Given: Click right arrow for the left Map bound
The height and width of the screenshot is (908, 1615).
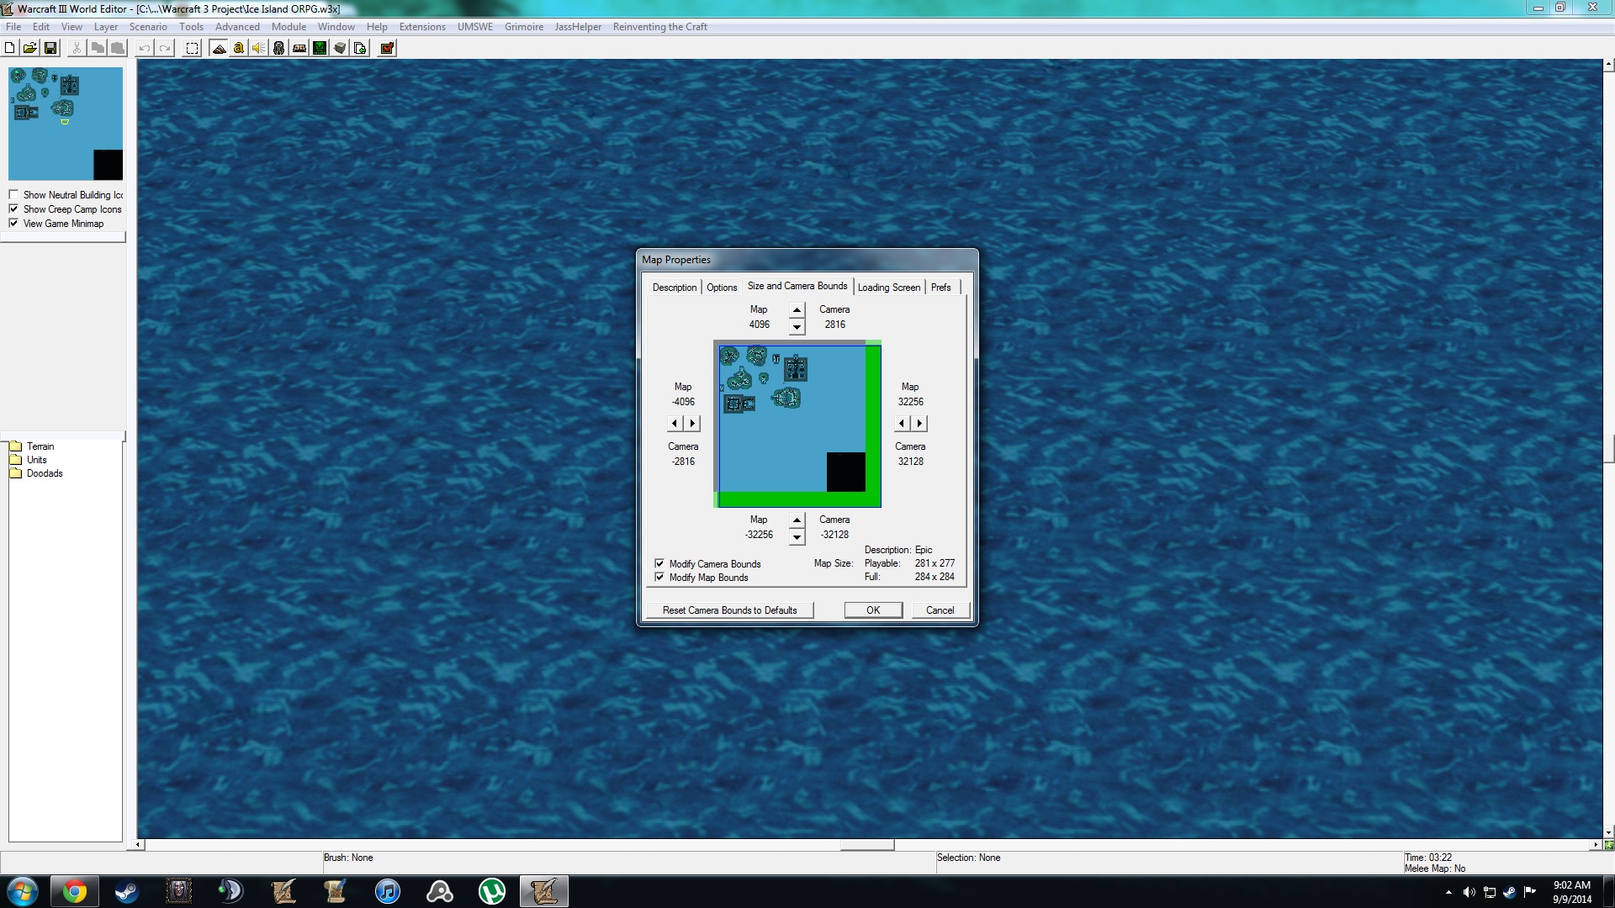Looking at the screenshot, I should coord(692,423).
